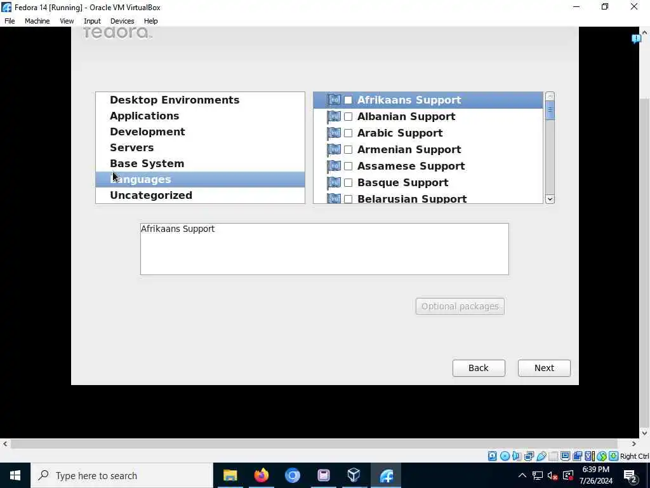Select the Base System category
This screenshot has width=650, height=488.
tap(200, 163)
